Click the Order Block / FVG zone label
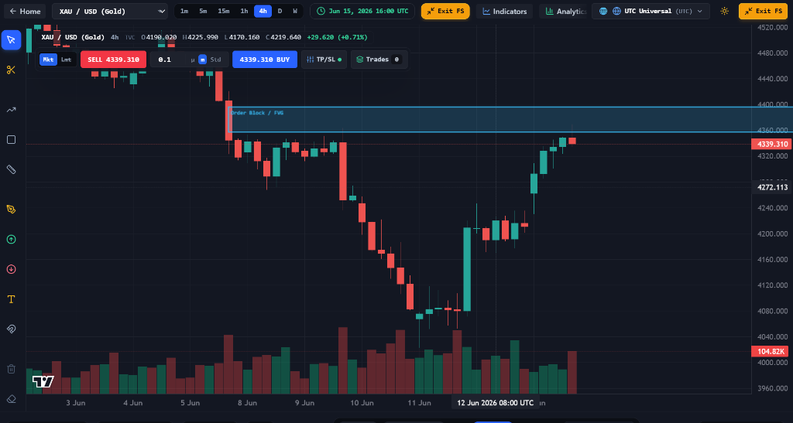Viewport: 793px width, 423px height. click(257, 113)
